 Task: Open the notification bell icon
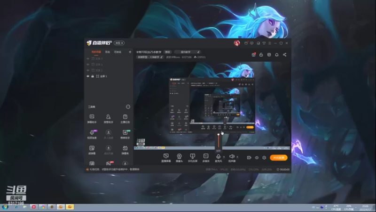pos(277,55)
